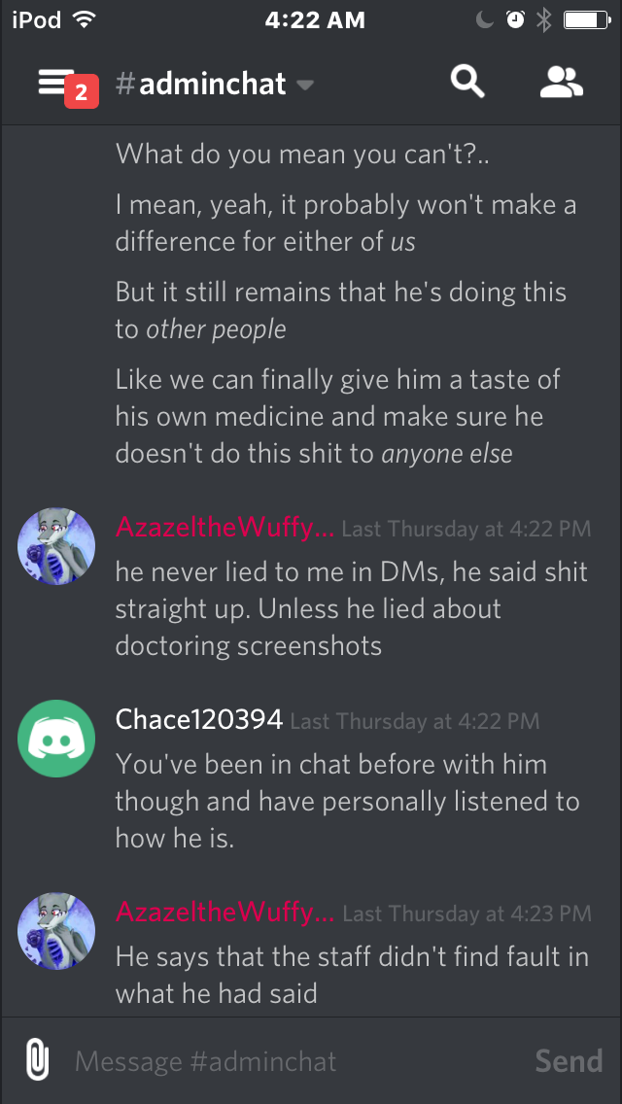Tap the #adminchat channel title
This screenshot has height=1104, width=622.
(x=201, y=85)
